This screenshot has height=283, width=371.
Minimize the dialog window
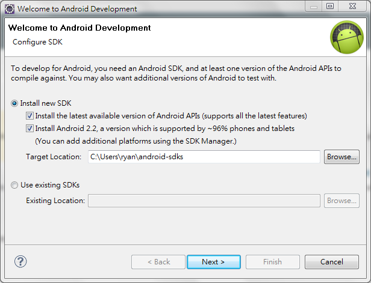tap(314, 6)
